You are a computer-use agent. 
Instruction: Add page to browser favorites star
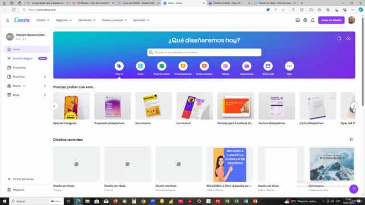pos(283,10)
